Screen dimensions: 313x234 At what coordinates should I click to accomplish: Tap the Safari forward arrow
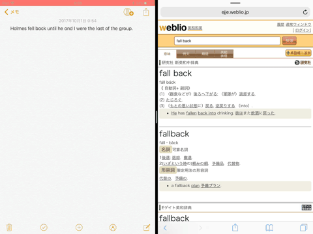pos(200,227)
